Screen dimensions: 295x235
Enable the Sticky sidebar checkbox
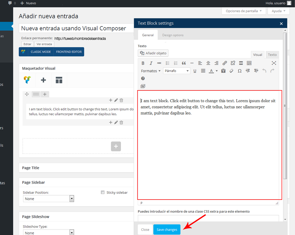pyautogui.click(x=103, y=192)
